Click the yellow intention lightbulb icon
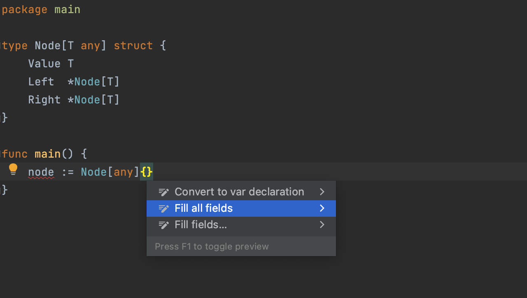527x298 pixels. pyautogui.click(x=13, y=169)
